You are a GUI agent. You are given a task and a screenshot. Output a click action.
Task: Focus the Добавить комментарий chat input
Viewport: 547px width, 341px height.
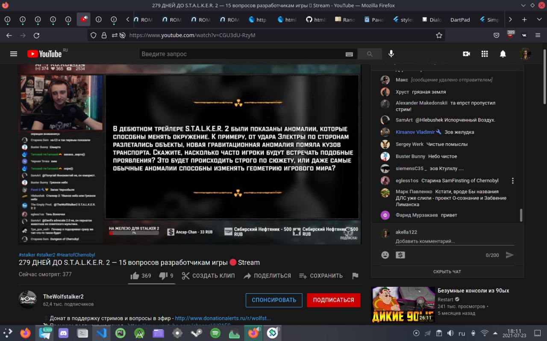[x=455, y=241]
